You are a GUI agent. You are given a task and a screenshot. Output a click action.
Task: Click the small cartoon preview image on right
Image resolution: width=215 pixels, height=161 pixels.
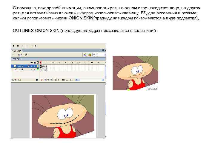(x=136, y=73)
